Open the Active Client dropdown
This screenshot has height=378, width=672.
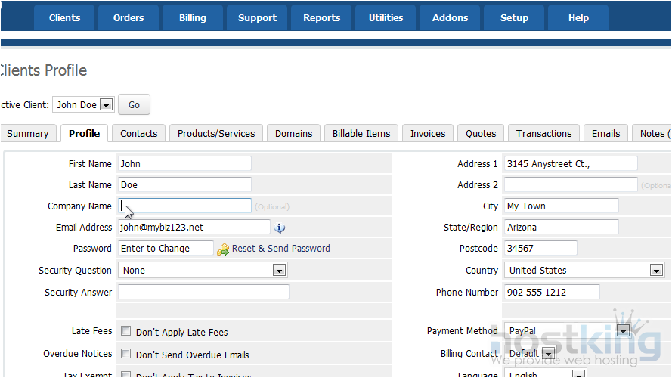pos(106,105)
